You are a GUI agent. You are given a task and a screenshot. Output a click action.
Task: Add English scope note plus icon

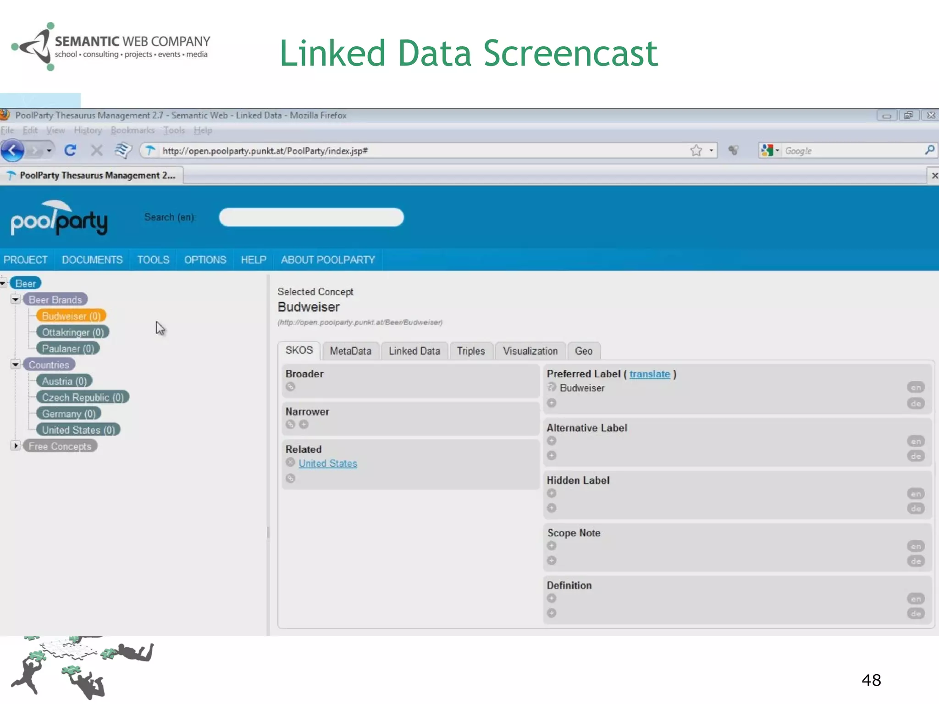(x=552, y=546)
